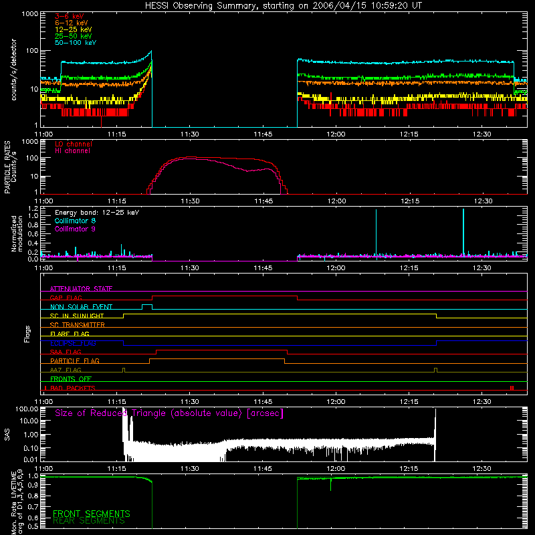Select the Collimator 8 legend label
This screenshot has width=535, height=535.
(75, 221)
